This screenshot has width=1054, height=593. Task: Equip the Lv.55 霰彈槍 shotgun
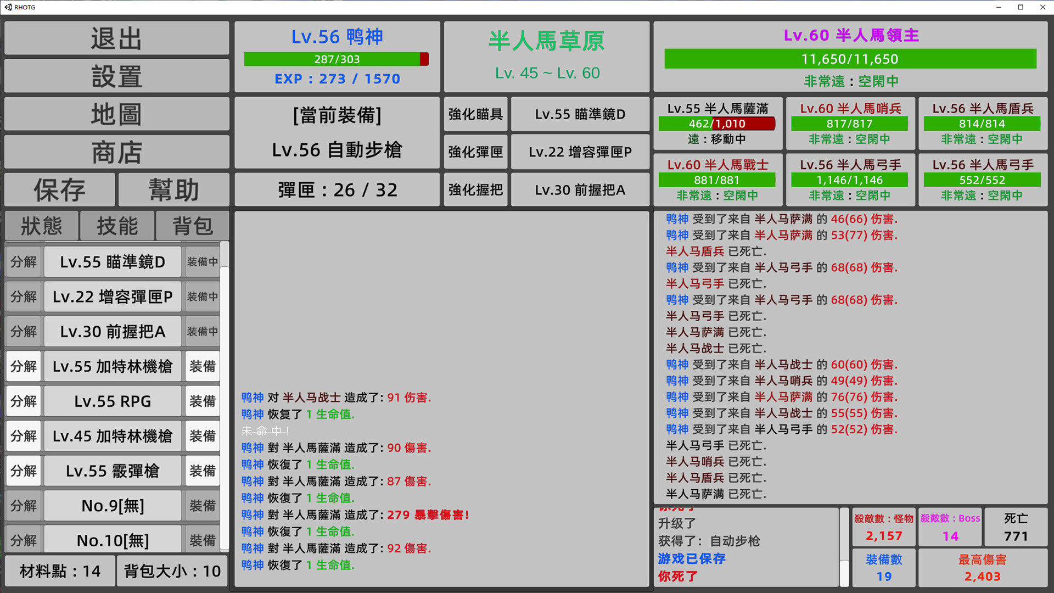203,471
